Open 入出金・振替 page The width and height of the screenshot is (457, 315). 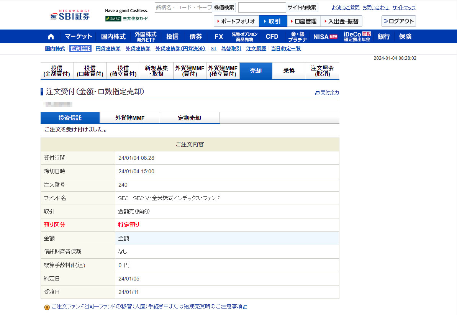[341, 21]
